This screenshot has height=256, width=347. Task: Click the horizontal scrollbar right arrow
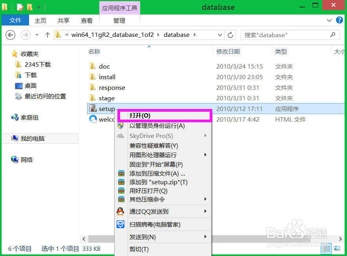pyautogui.click(x=340, y=239)
